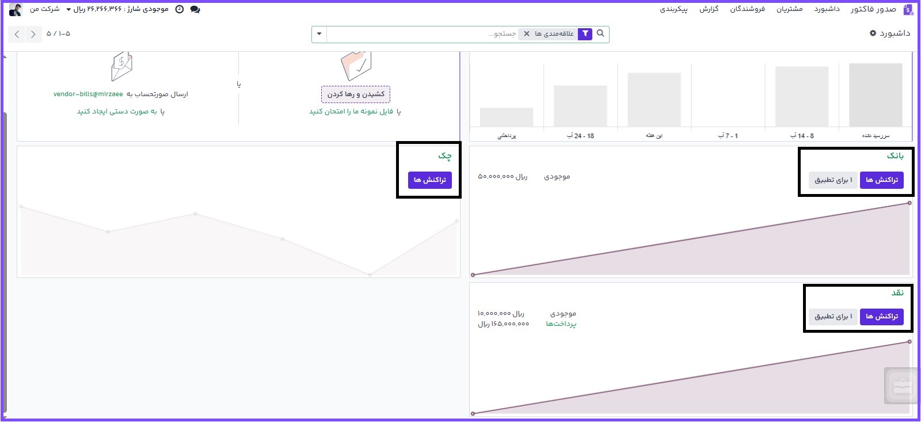This screenshot has height=422, width=921.
Task: Click the user avatar picture
Action: [x=16, y=9]
